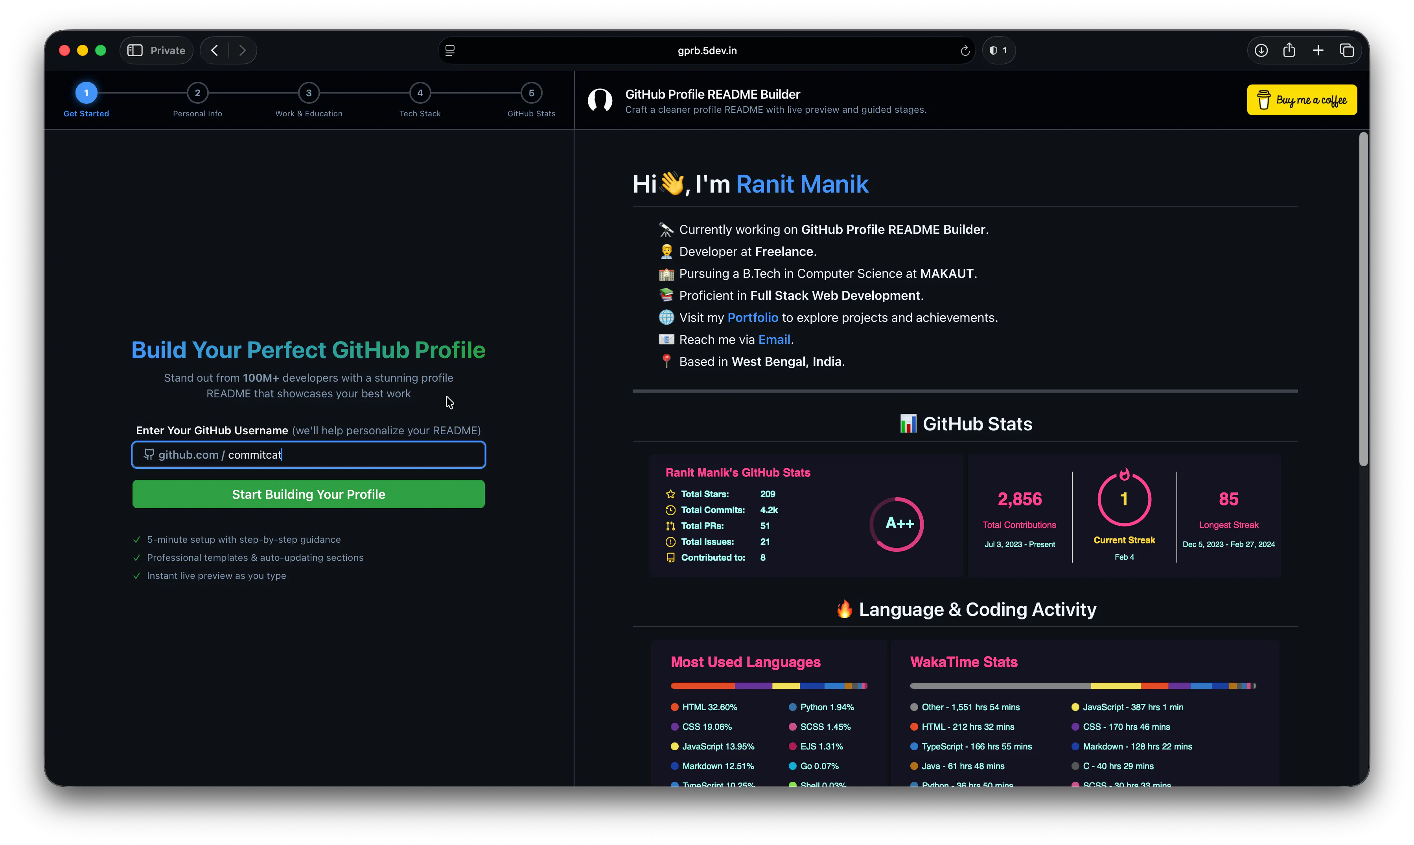This screenshot has height=845, width=1414.
Task: Click the clock icon beside Total Commits
Action: pos(670,510)
